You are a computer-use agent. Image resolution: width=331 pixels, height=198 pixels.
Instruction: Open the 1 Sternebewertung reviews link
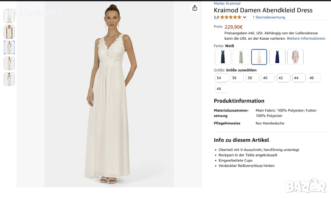pyautogui.click(x=269, y=17)
